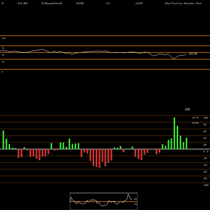The height and width of the screenshot is (210, 210).
Task: Click the -20 label on MR axis
Action: pyautogui.click(x=205, y=158)
